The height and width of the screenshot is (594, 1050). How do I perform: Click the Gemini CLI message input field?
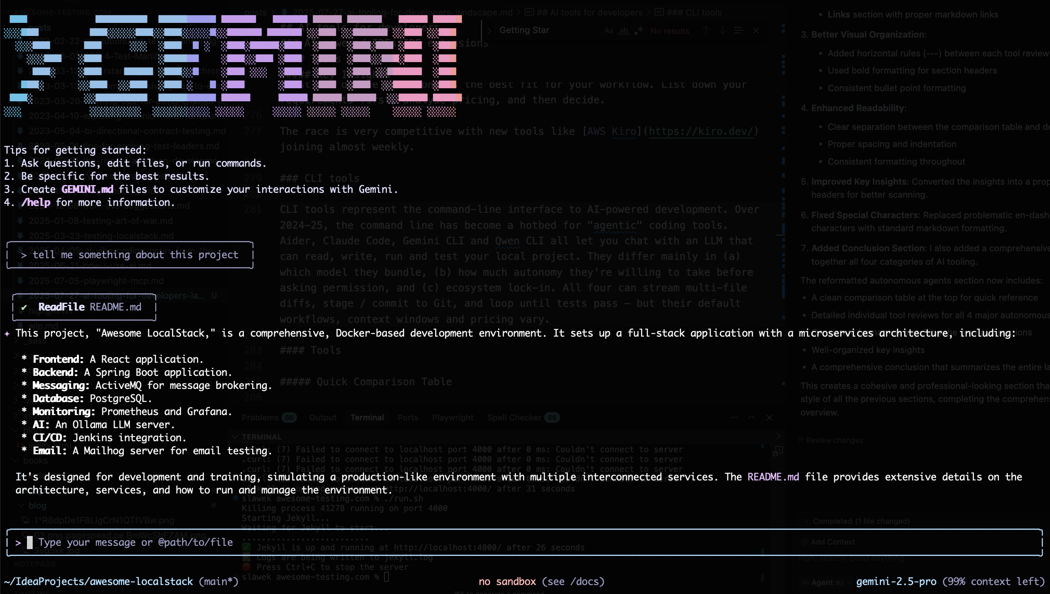(525, 543)
